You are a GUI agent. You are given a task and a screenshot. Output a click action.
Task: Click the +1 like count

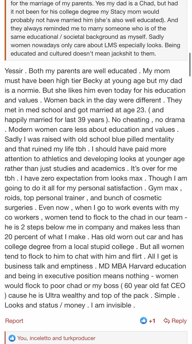152,321
